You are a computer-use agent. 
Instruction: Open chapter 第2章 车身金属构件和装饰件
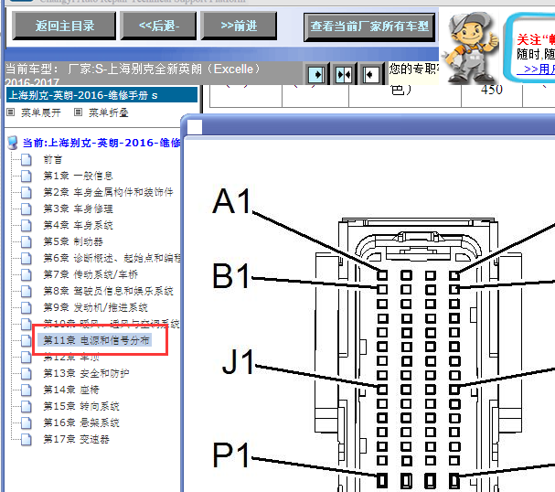(x=108, y=192)
